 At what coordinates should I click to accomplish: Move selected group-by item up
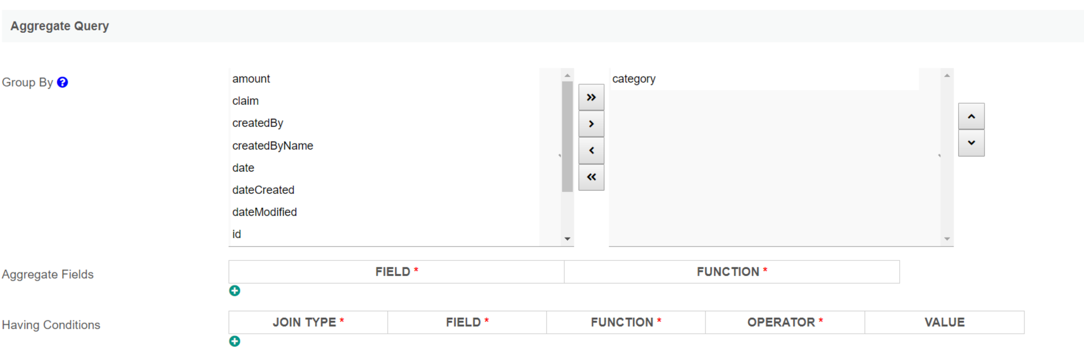[971, 116]
